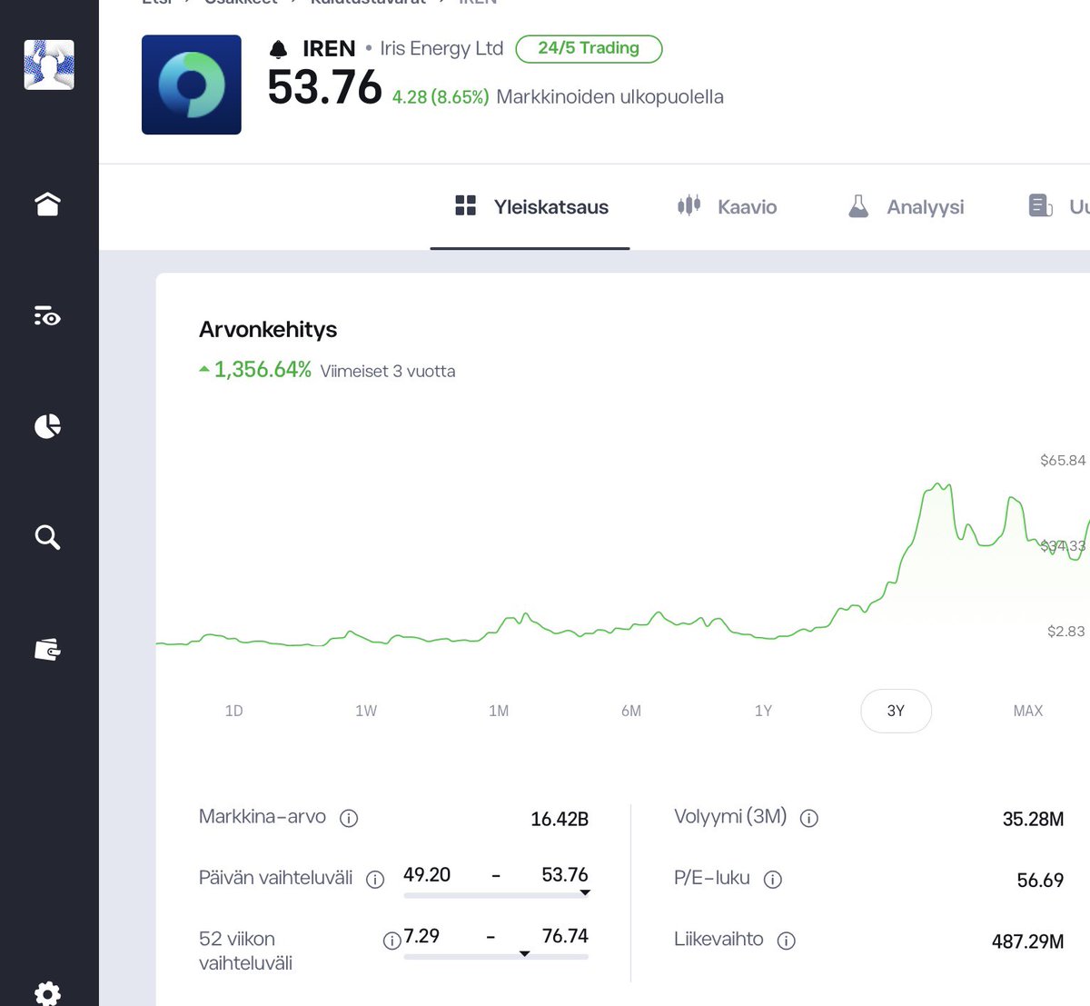1090x1006 pixels.
Task: Click Markkinoiden ulkopuolella status text
Action: [609, 97]
